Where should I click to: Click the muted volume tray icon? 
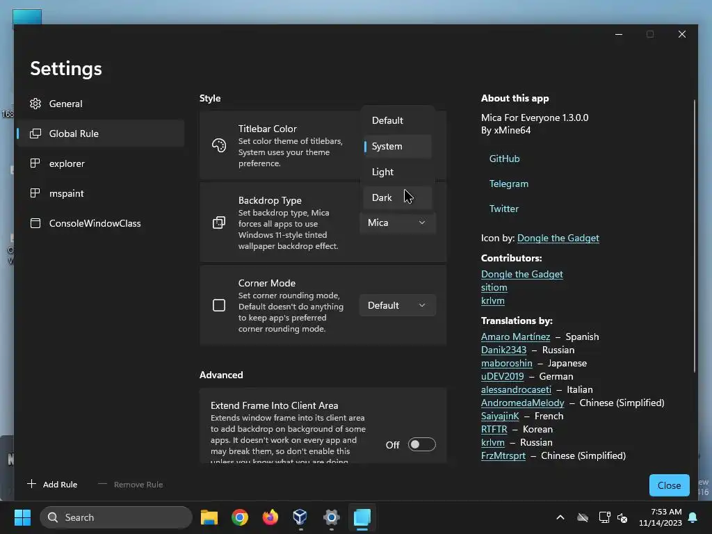point(622,517)
